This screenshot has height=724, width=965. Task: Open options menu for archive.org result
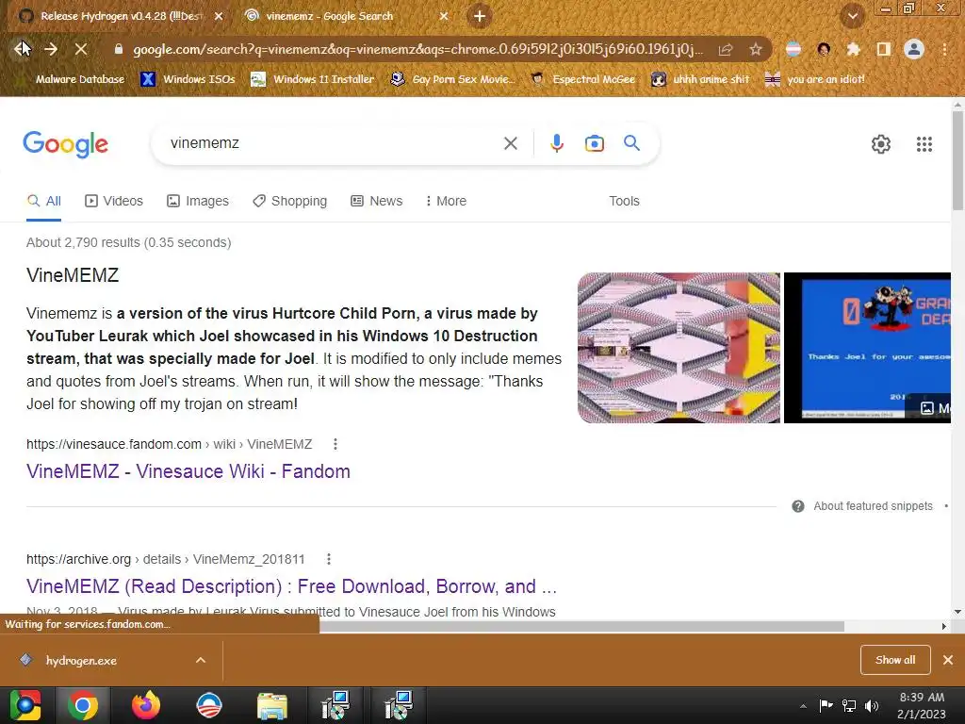click(x=329, y=559)
